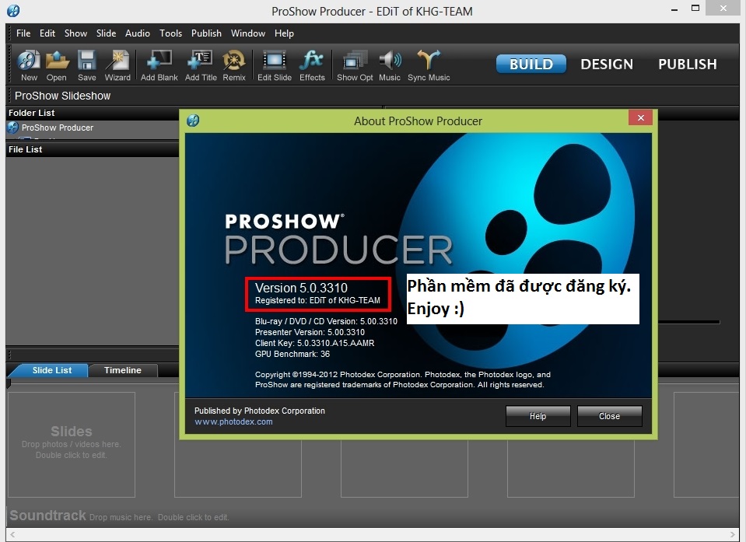Select the Timeline tab
The height and width of the screenshot is (542, 746).
123,370
